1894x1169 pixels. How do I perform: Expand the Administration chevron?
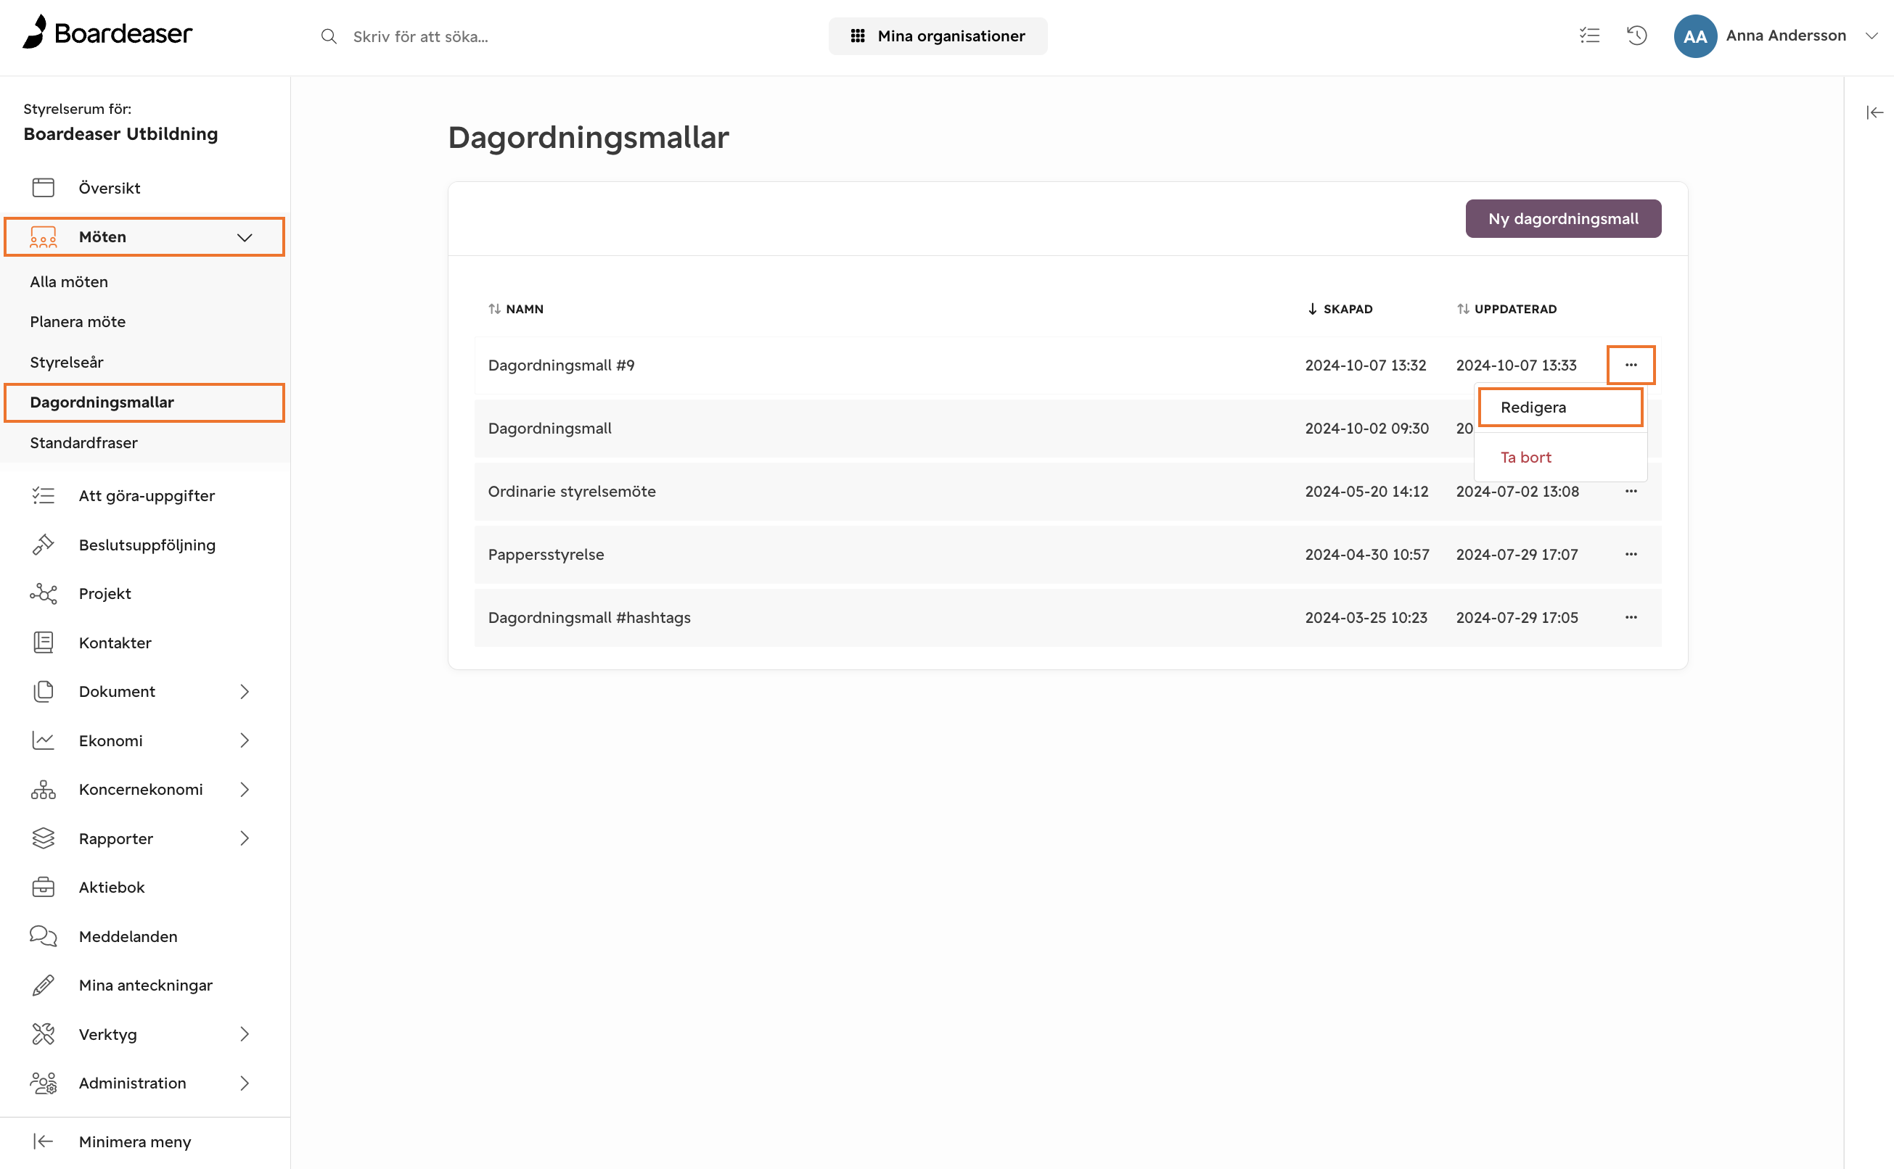(245, 1083)
